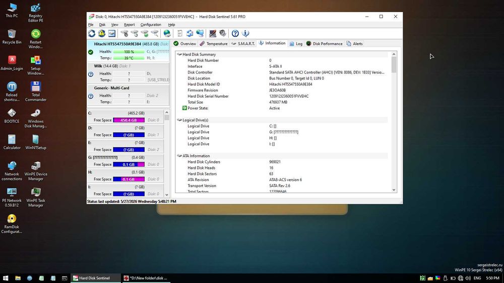The height and width of the screenshot is (283, 504).
Task: Click the Hard Disk Serial Number value
Action: [289, 96]
